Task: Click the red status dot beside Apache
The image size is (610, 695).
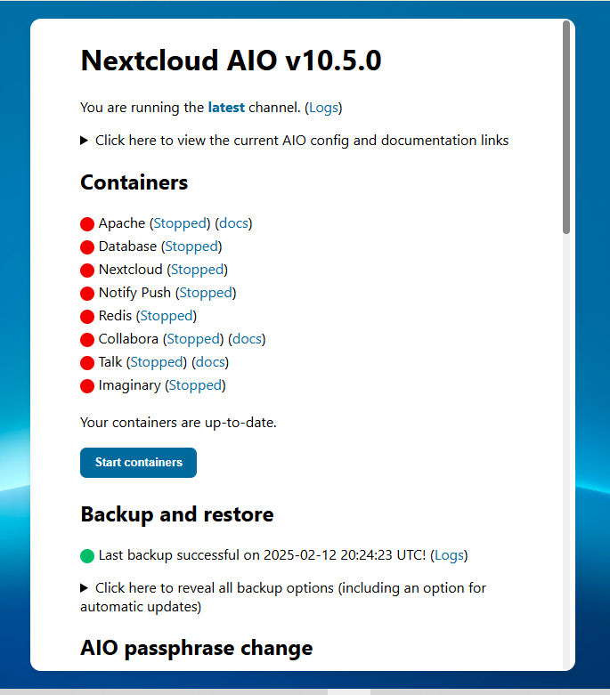Action: [x=87, y=224]
